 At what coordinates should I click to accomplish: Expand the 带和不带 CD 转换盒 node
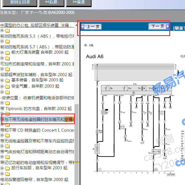(2, 124)
